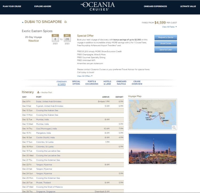Open Phuket, Thailand port link
This screenshot has height=193, width=200.
coord(43,183)
